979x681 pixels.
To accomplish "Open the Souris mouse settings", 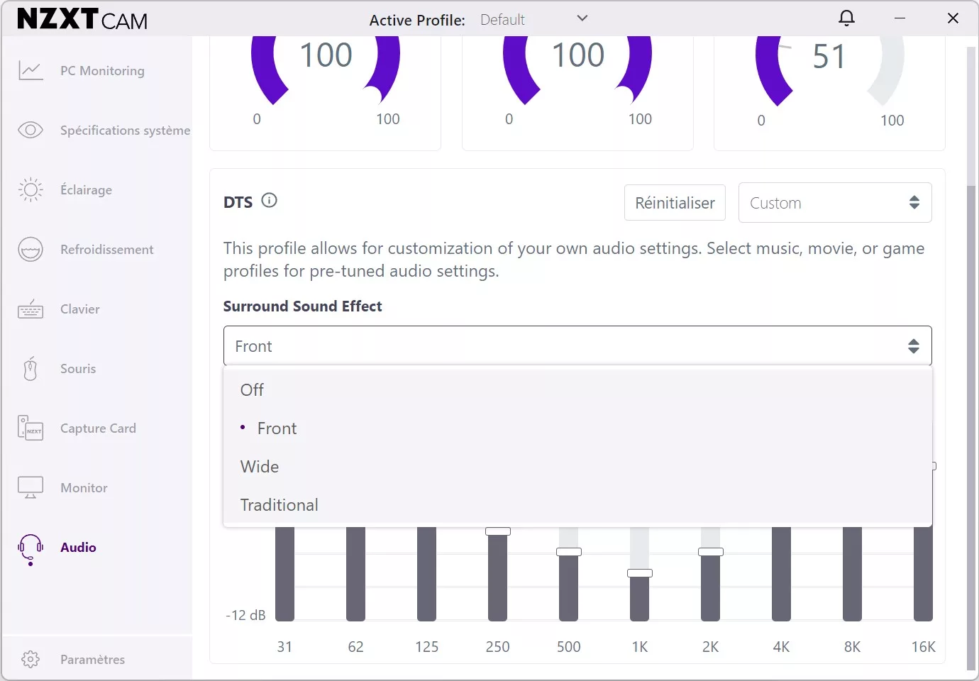I will coord(31,368).
